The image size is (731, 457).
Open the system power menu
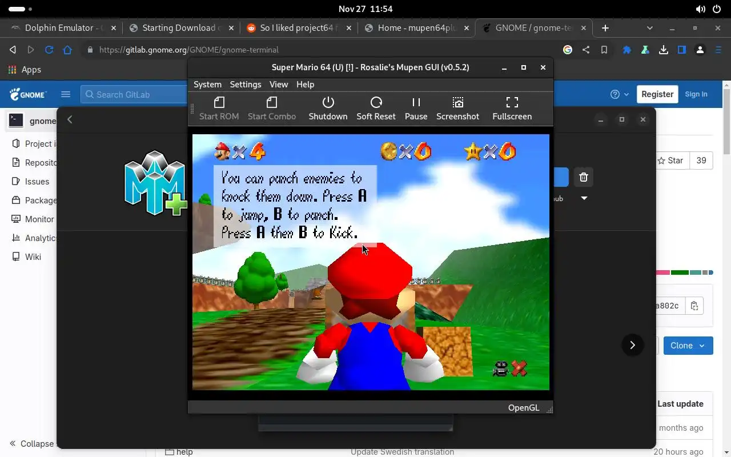pos(717,9)
